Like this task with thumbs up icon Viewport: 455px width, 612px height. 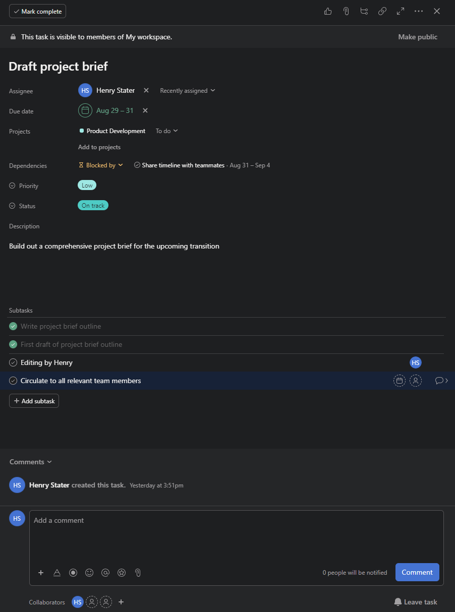pos(328,11)
